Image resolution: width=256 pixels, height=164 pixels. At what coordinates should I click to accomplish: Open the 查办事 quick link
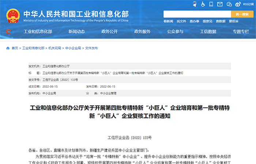pyautogui.click(x=195, y=21)
